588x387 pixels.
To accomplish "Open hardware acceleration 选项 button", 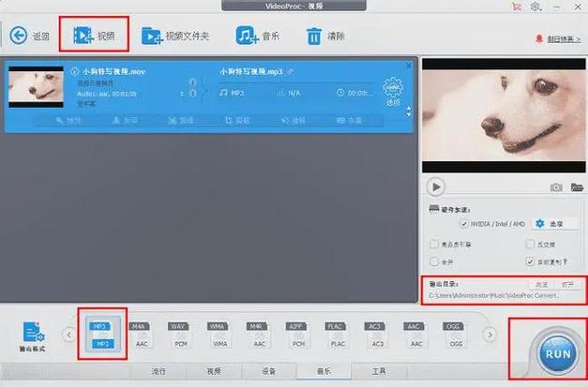I will pos(554,224).
